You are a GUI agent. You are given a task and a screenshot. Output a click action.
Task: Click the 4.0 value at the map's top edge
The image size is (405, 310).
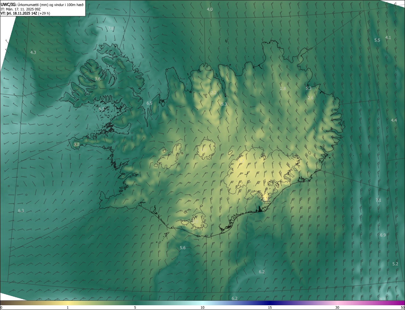(x=210, y=10)
